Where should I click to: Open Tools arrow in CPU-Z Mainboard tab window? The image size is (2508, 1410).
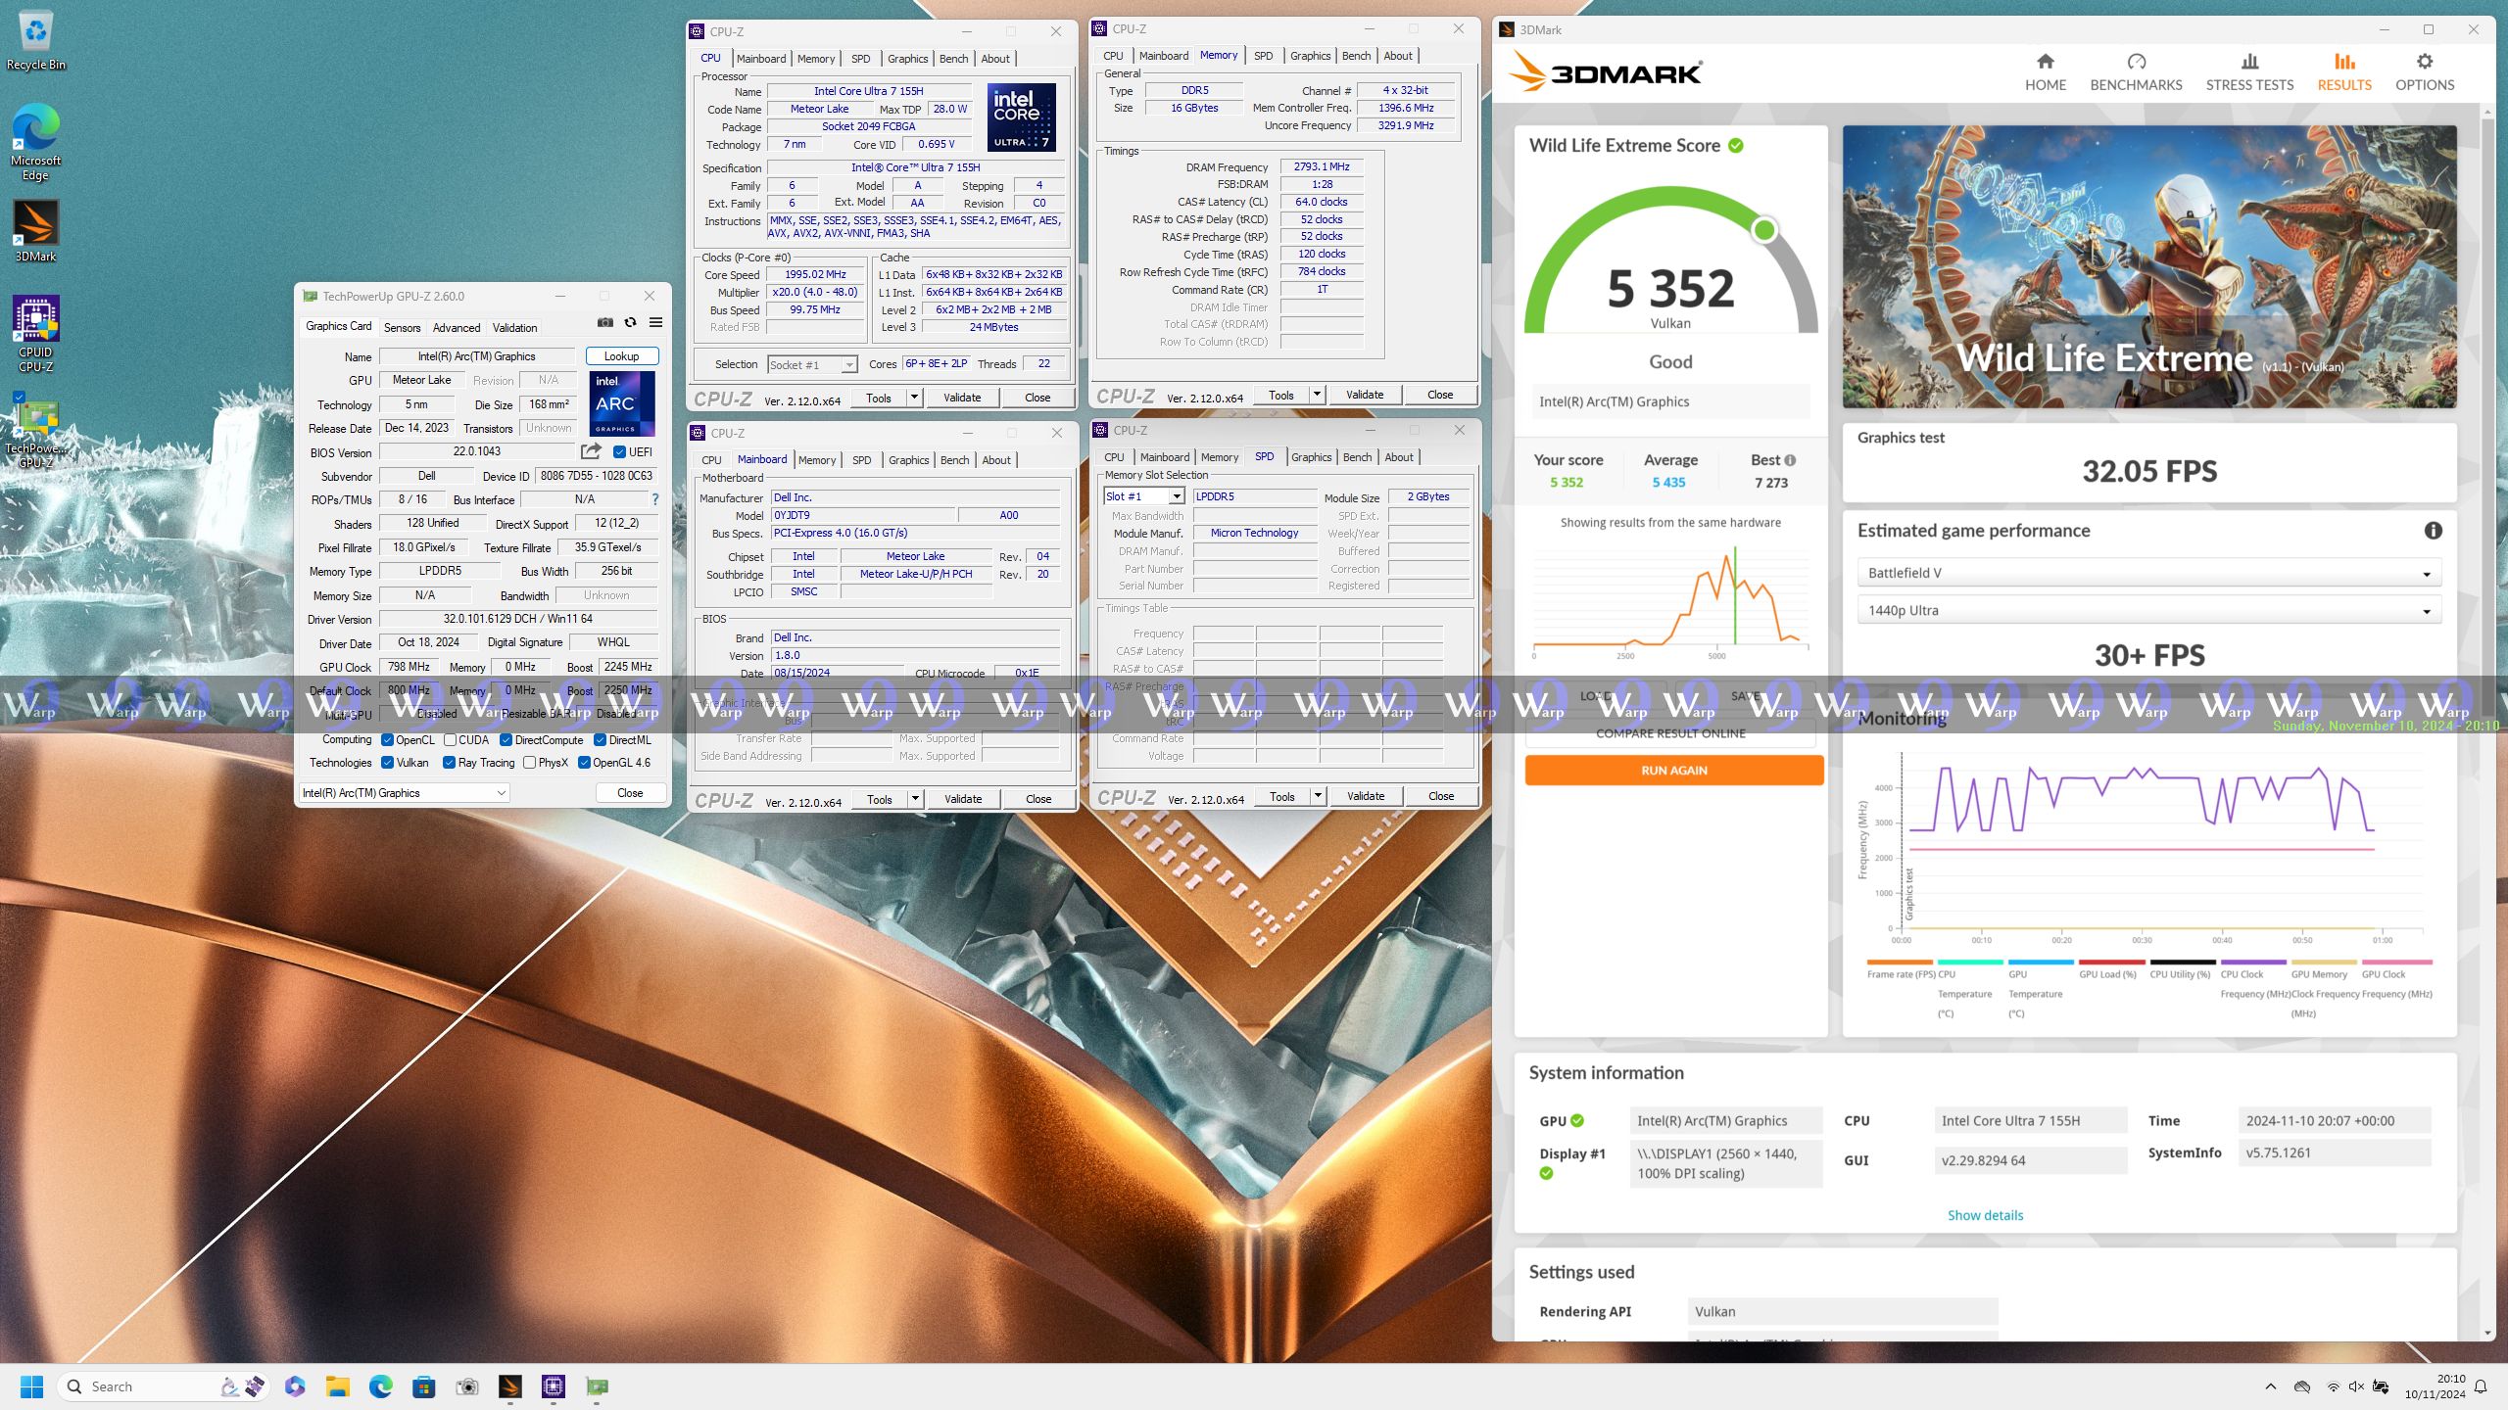click(915, 799)
